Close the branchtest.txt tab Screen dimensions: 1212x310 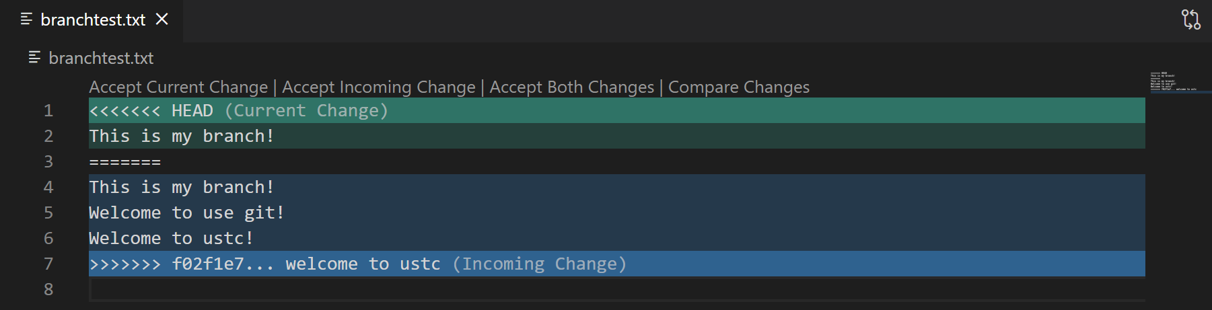coord(162,20)
